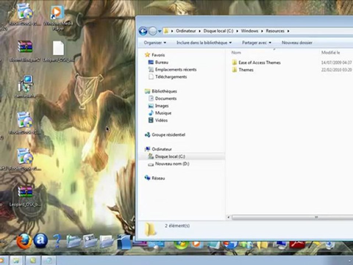Expand breadcrumb arrow after Disque local (C:)

coord(237,31)
